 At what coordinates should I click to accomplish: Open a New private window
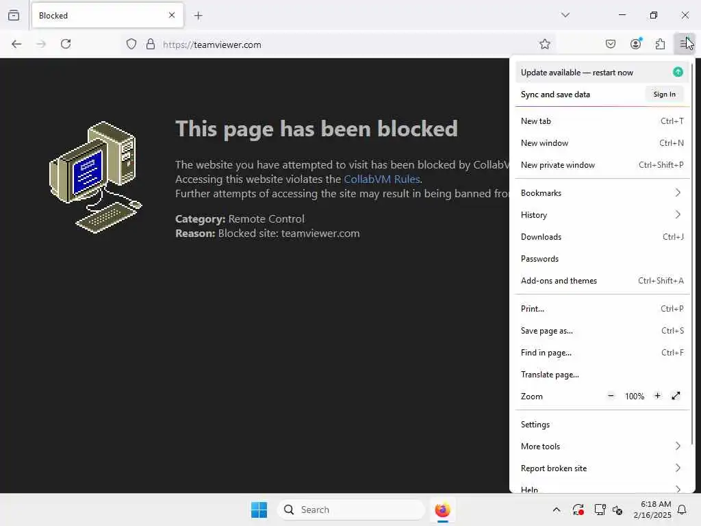click(x=602, y=164)
